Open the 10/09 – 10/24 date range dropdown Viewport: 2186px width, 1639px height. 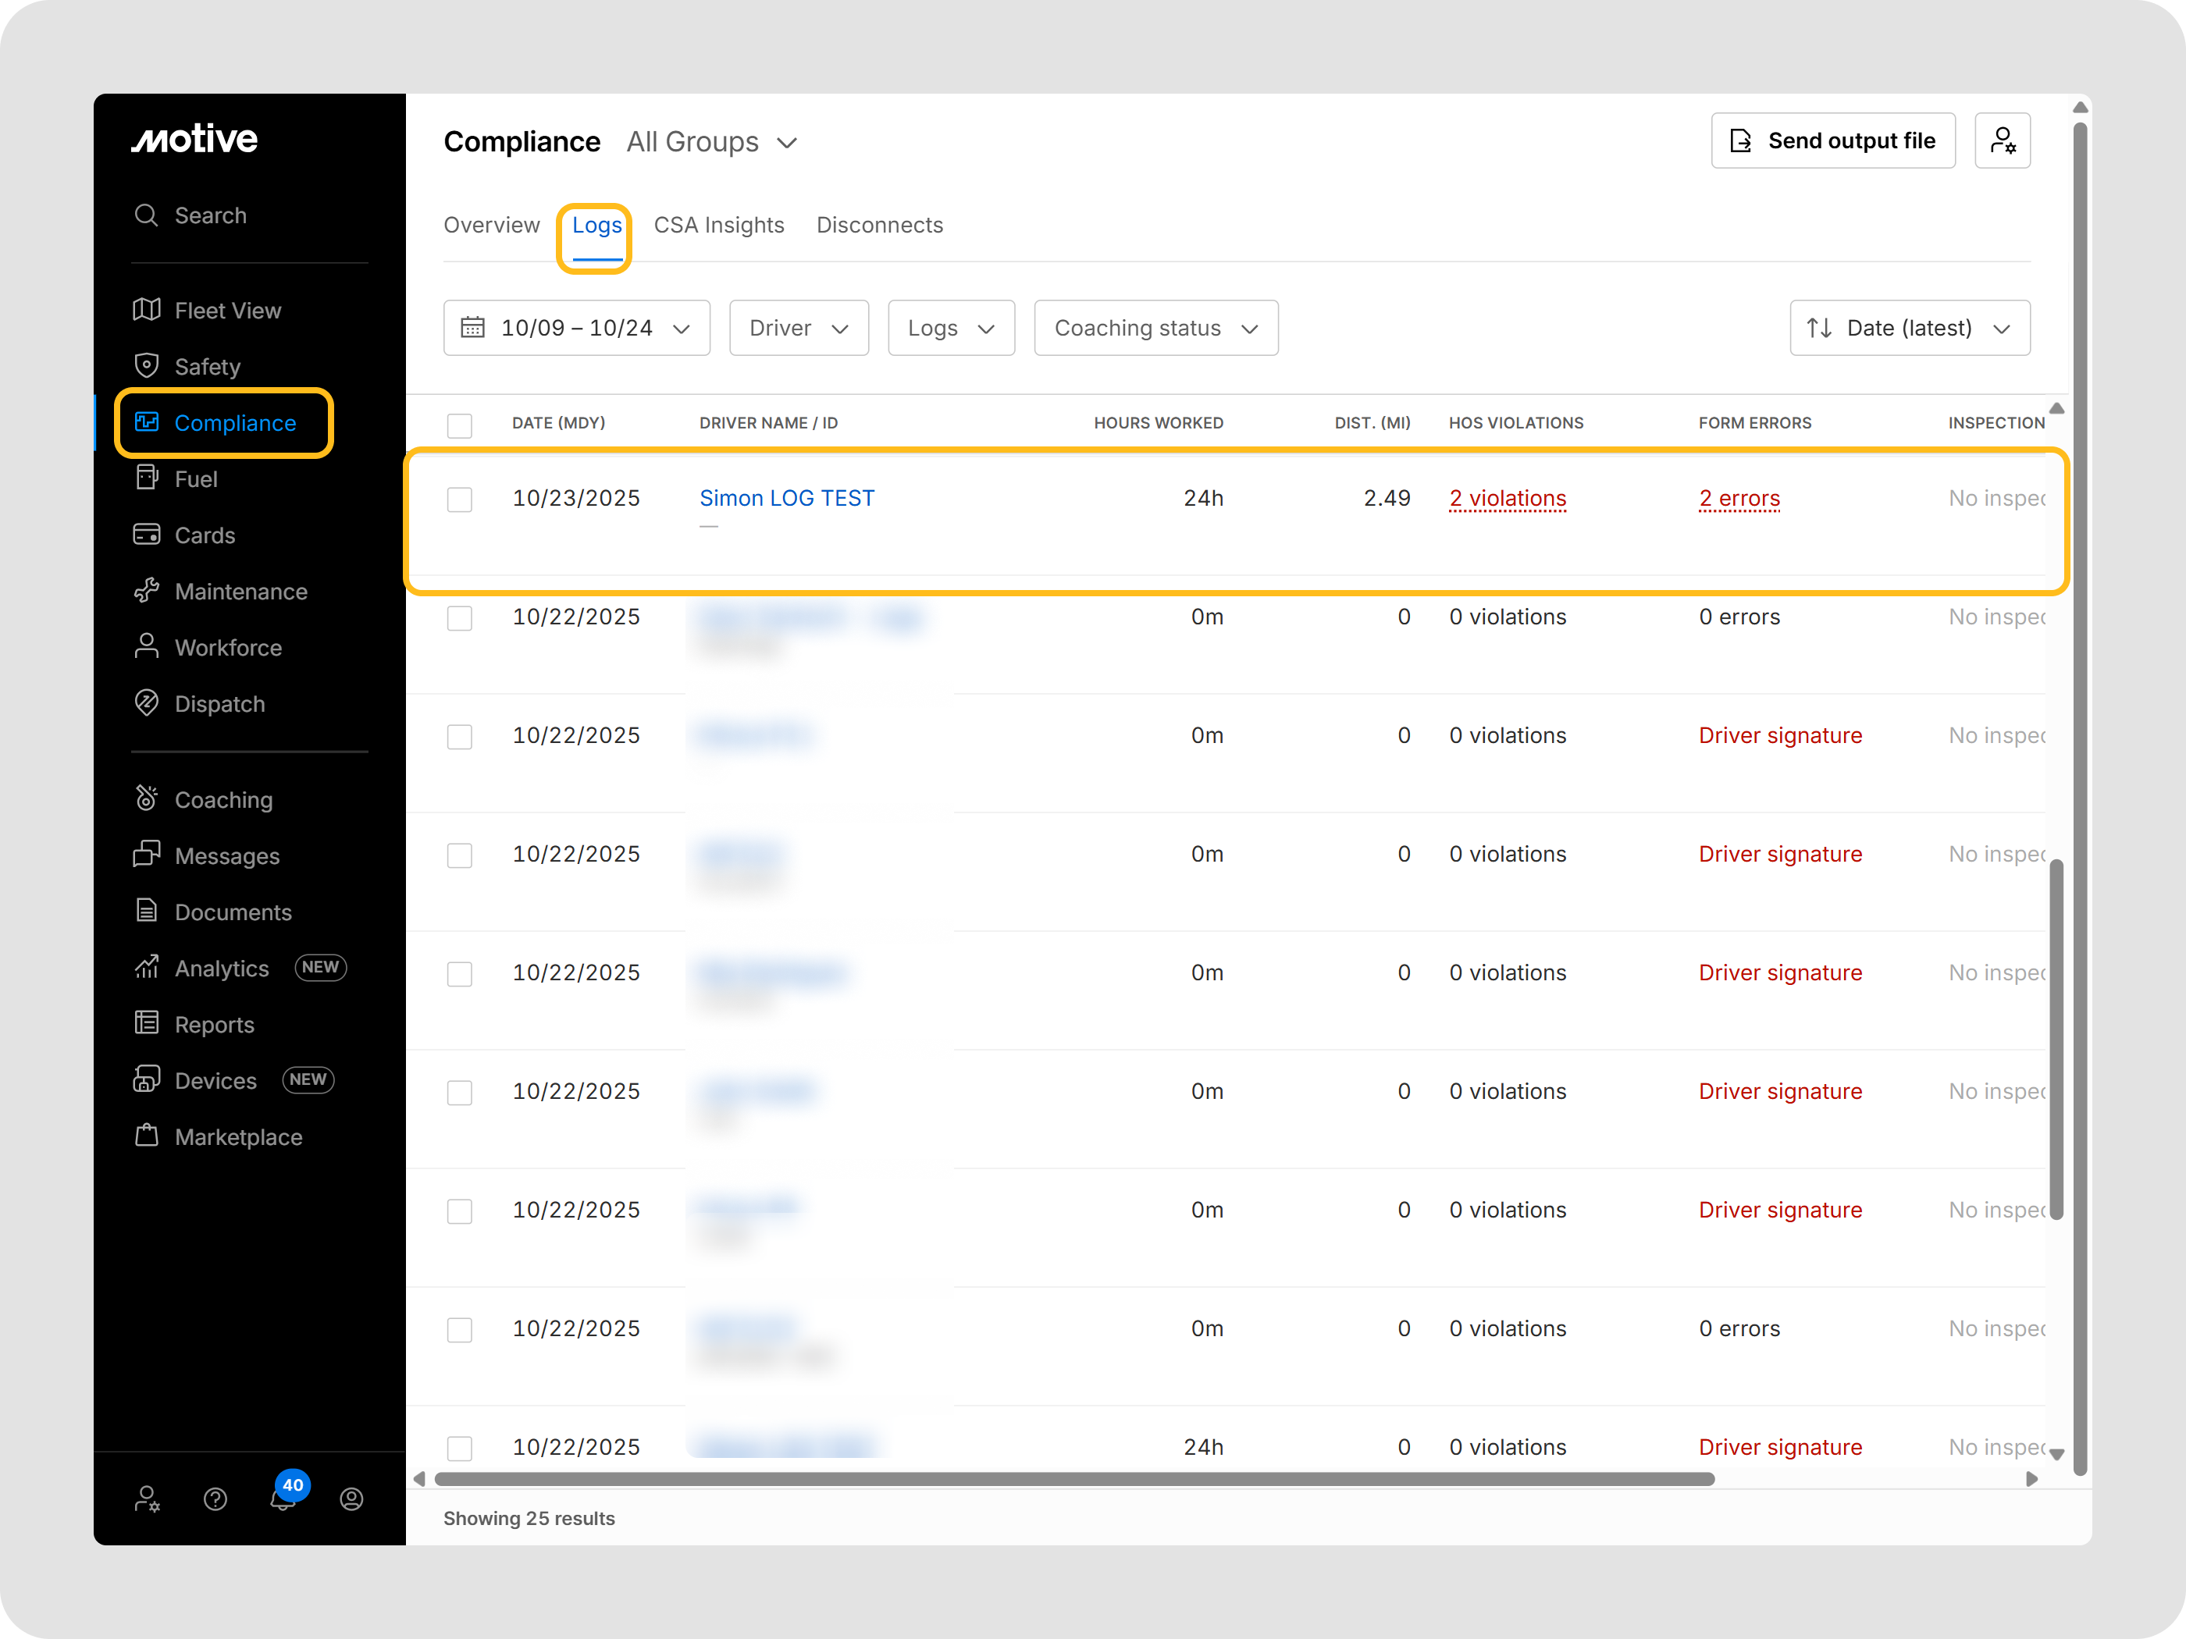click(x=576, y=328)
